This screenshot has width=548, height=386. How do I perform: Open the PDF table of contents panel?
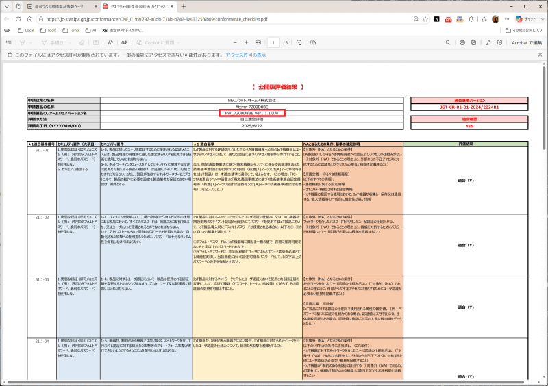(9, 42)
